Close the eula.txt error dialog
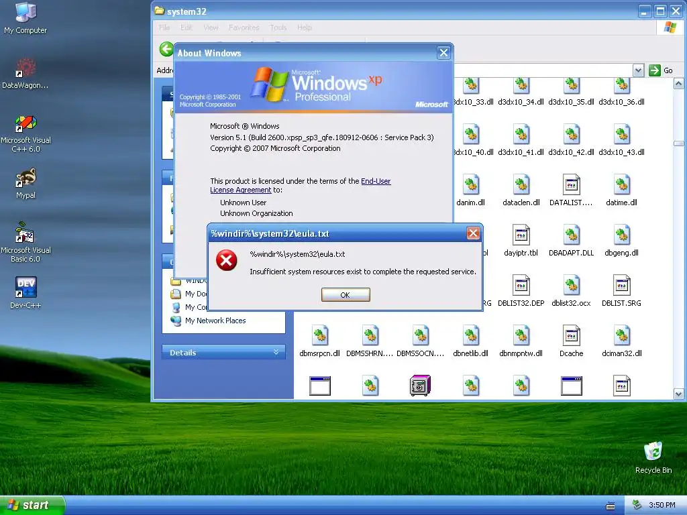 click(x=473, y=233)
